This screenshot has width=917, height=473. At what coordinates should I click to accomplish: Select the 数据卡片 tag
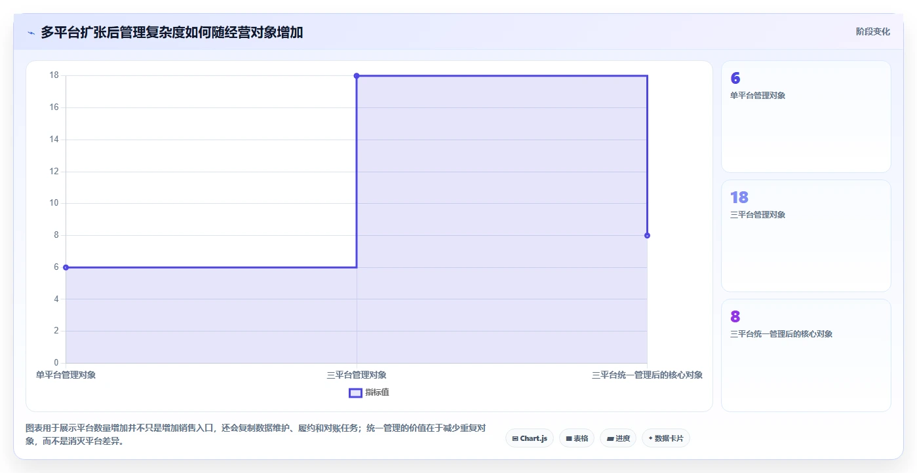point(666,438)
